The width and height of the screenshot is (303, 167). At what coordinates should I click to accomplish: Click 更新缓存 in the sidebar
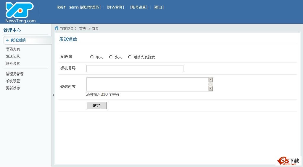[x=13, y=88]
